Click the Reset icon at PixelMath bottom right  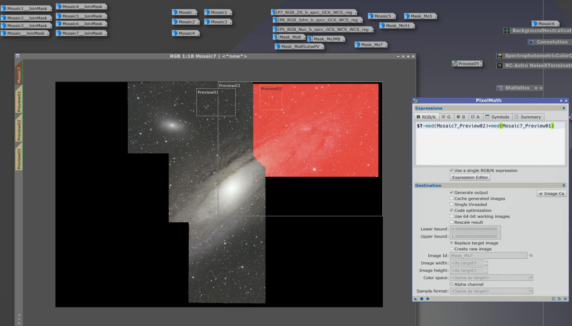coord(565,298)
